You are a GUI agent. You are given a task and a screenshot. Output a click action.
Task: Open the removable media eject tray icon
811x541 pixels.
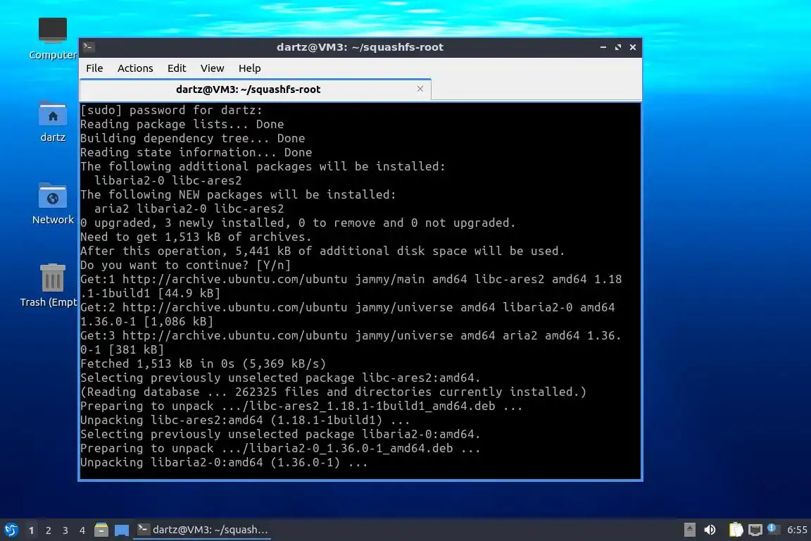tap(689, 530)
